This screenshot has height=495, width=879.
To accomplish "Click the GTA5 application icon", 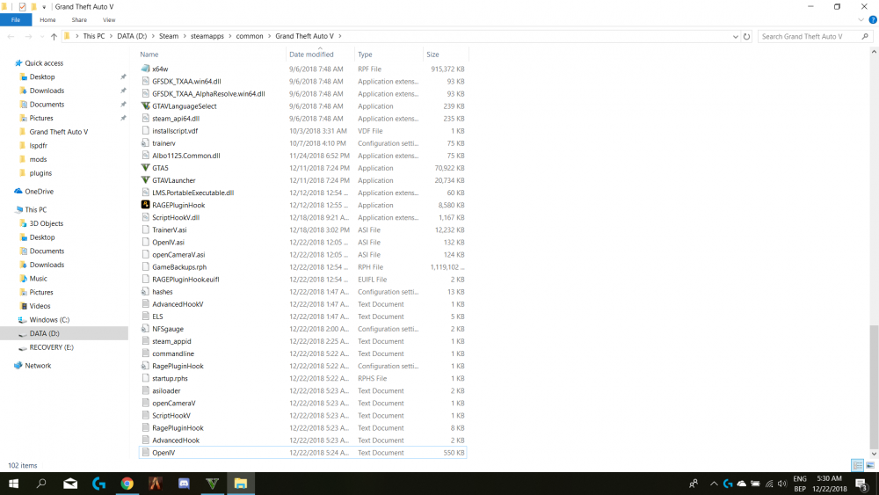I will coord(145,168).
